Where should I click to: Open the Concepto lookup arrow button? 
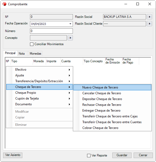coord(70,38)
